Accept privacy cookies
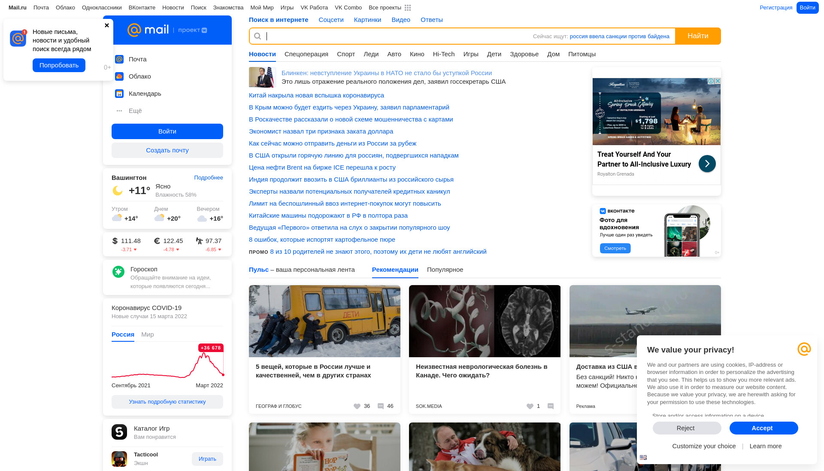Viewport: 824px width, 471px height. click(764, 428)
